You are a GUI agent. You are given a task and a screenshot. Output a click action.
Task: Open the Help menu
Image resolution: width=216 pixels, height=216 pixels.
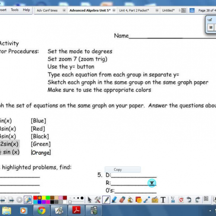click(x=26, y=10)
